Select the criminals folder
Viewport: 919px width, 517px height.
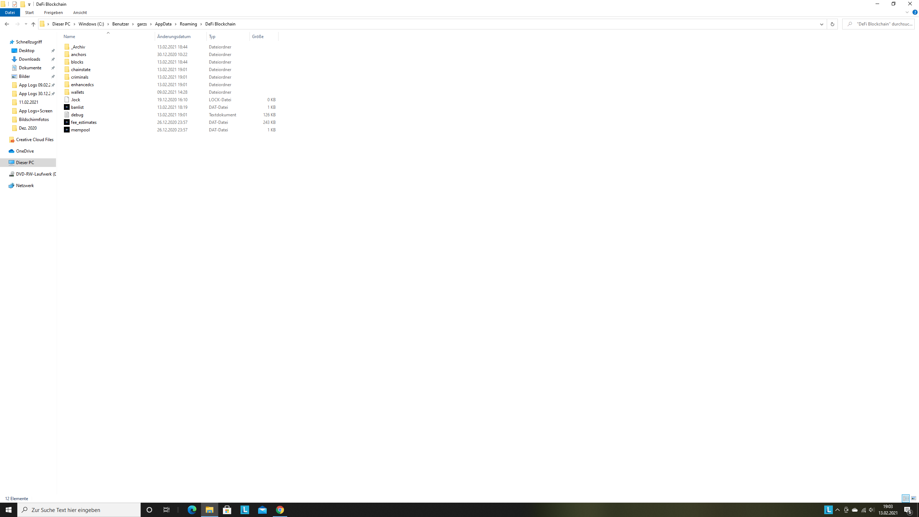coord(79,77)
